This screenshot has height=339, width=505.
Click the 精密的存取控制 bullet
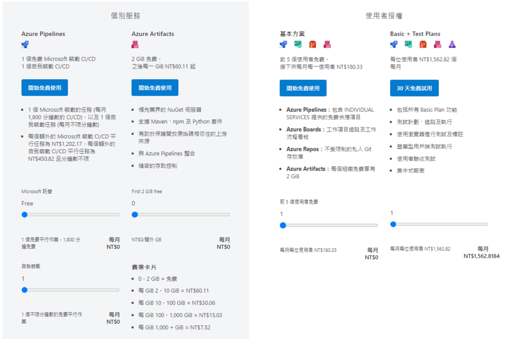tap(157, 166)
